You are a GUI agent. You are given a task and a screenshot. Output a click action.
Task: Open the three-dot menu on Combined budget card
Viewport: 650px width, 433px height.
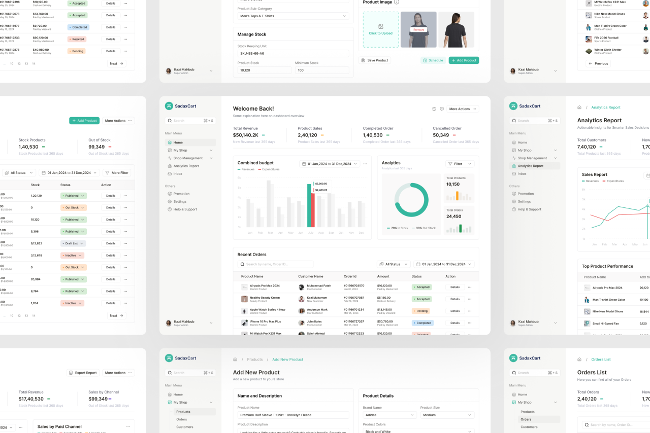click(x=365, y=164)
